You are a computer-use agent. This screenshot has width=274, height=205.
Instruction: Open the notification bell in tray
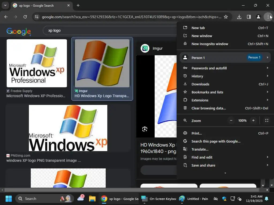tap(267, 199)
